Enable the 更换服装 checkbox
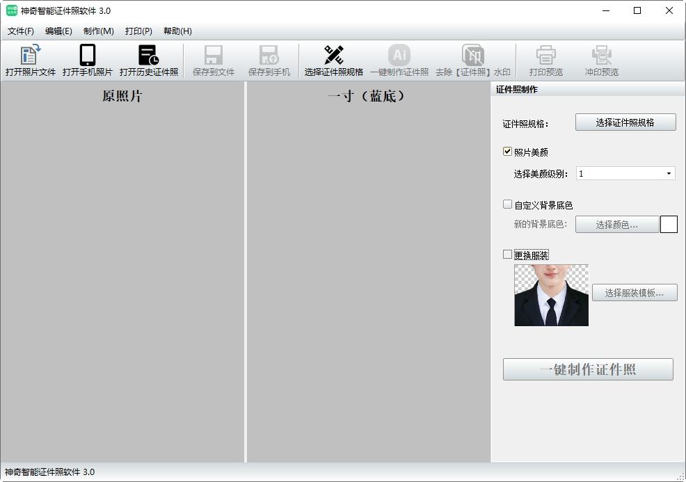 coord(507,254)
